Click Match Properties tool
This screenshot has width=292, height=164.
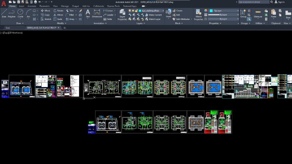coord(198,14)
